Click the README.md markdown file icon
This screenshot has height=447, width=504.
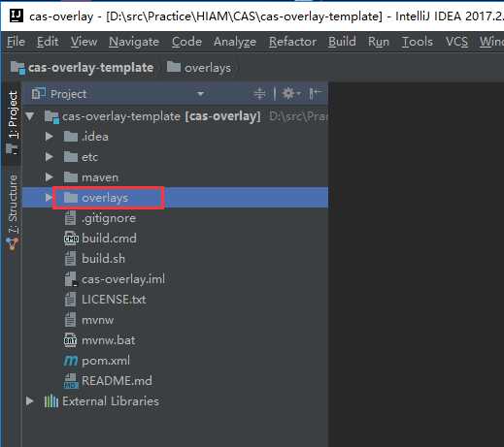point(71,381)
